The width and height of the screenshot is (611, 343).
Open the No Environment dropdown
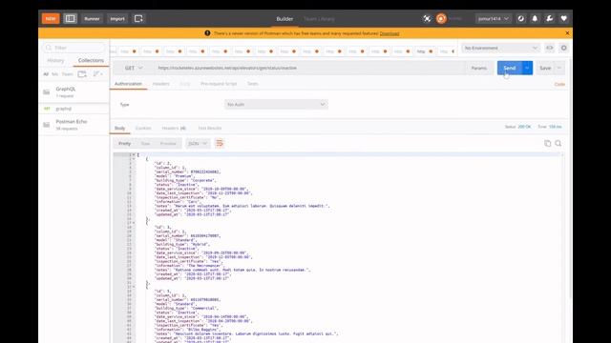coord(500,48)
